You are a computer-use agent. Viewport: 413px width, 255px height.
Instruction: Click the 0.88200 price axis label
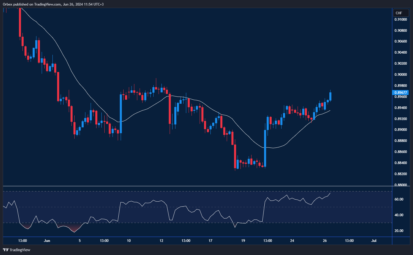pyautogui.click(x=400, y=174)
